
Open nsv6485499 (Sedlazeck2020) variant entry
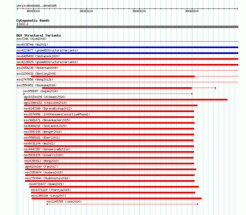point(38,56)
